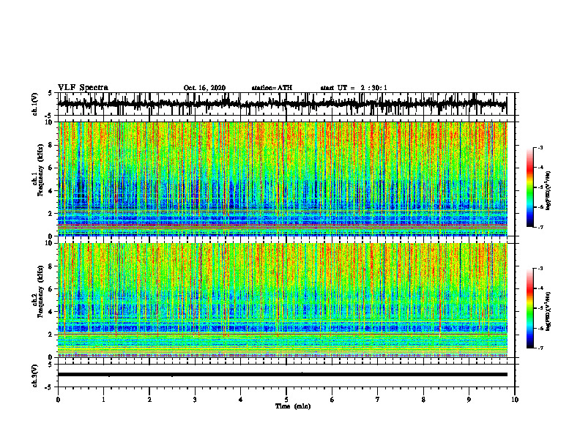Image resolution: width=580 pixels, height=448 pixels.
Task: Click time axis tick label '3'
Action: [195, 400]
